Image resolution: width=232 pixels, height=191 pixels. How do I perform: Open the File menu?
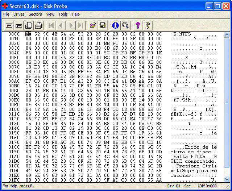click(6, 14)
